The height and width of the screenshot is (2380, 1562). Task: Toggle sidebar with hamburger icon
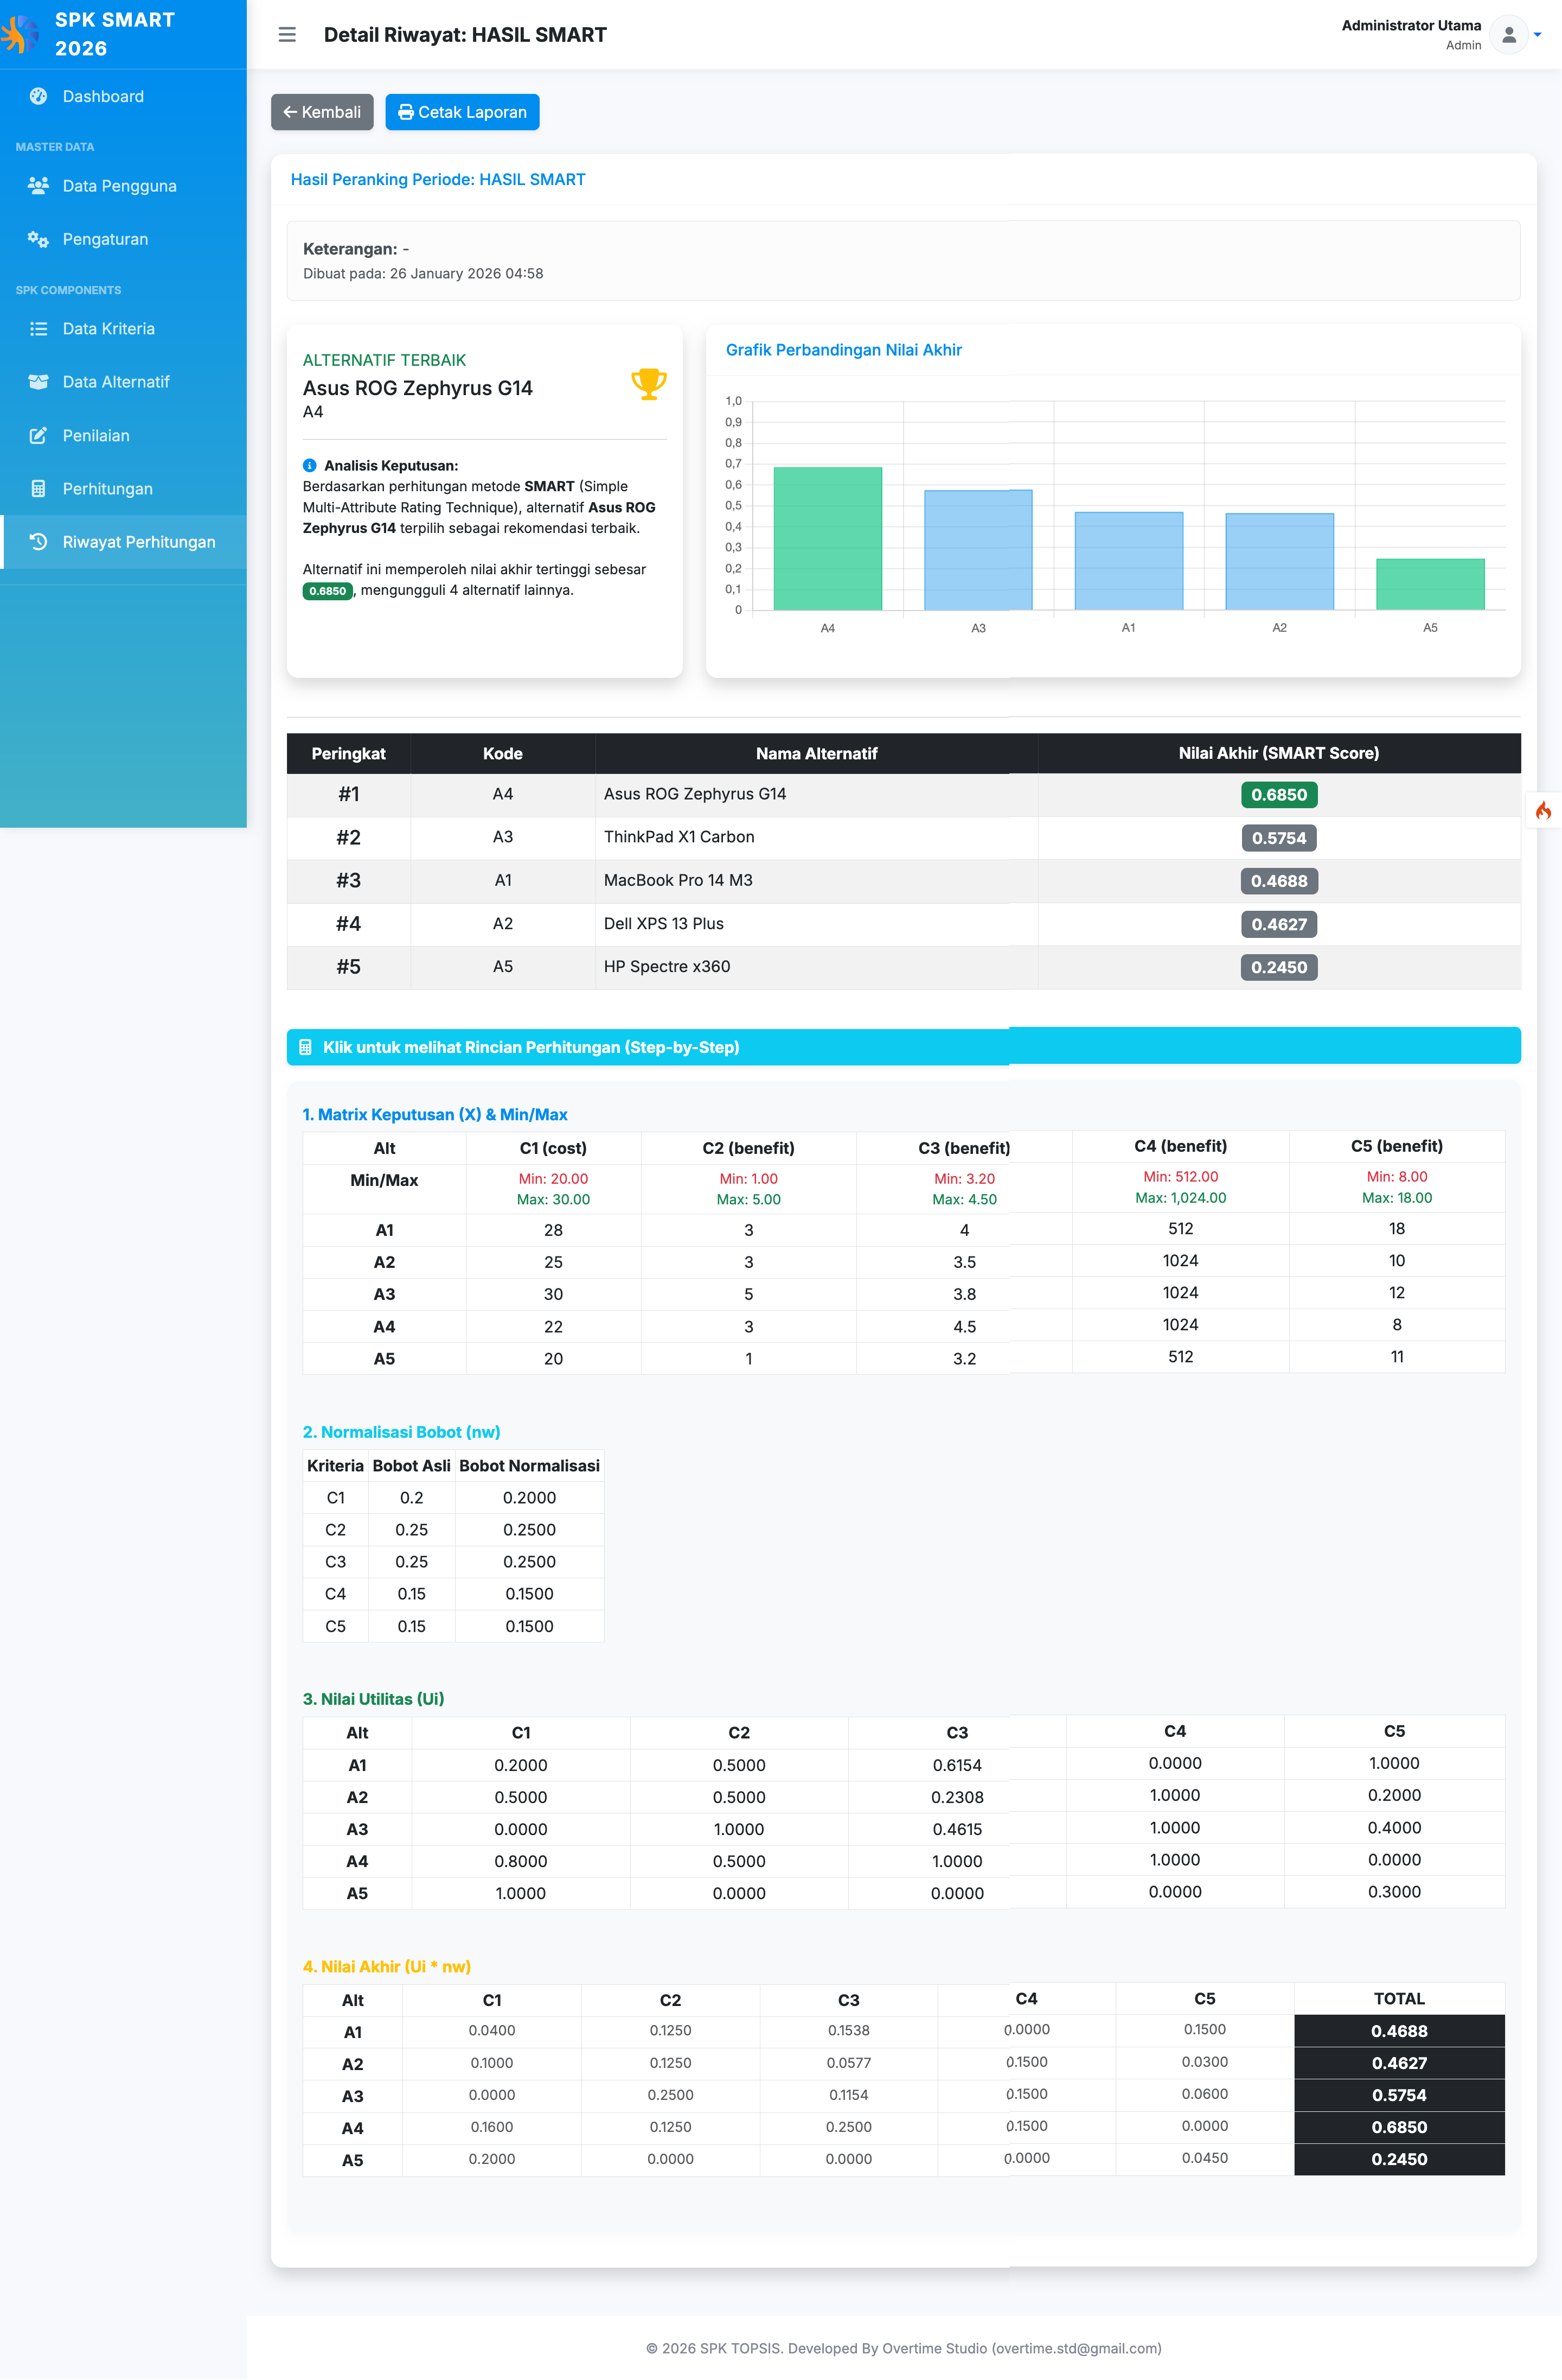287,35
